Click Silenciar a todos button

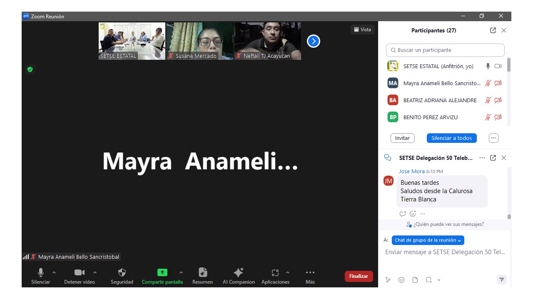[x=451, y=138]
